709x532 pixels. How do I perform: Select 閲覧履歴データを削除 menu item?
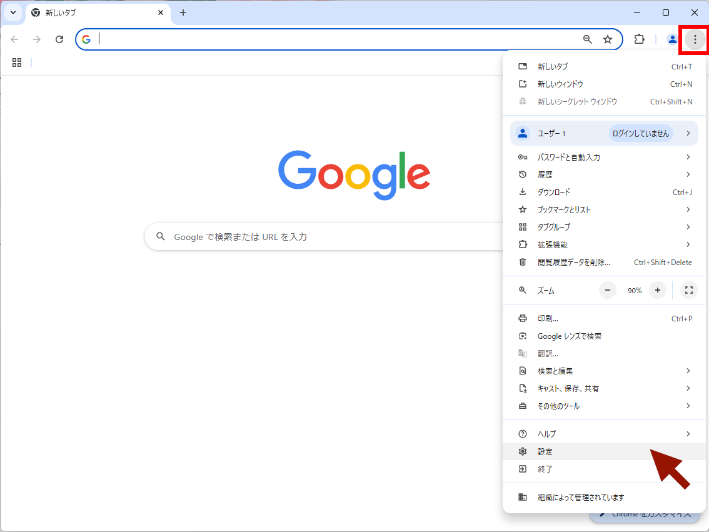point(605,262)
